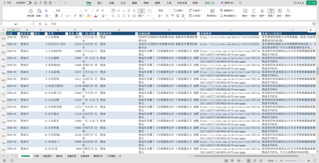Open the filter dropdown for 来源标题 column
The image size is (319, 163).
pos(198,33)
